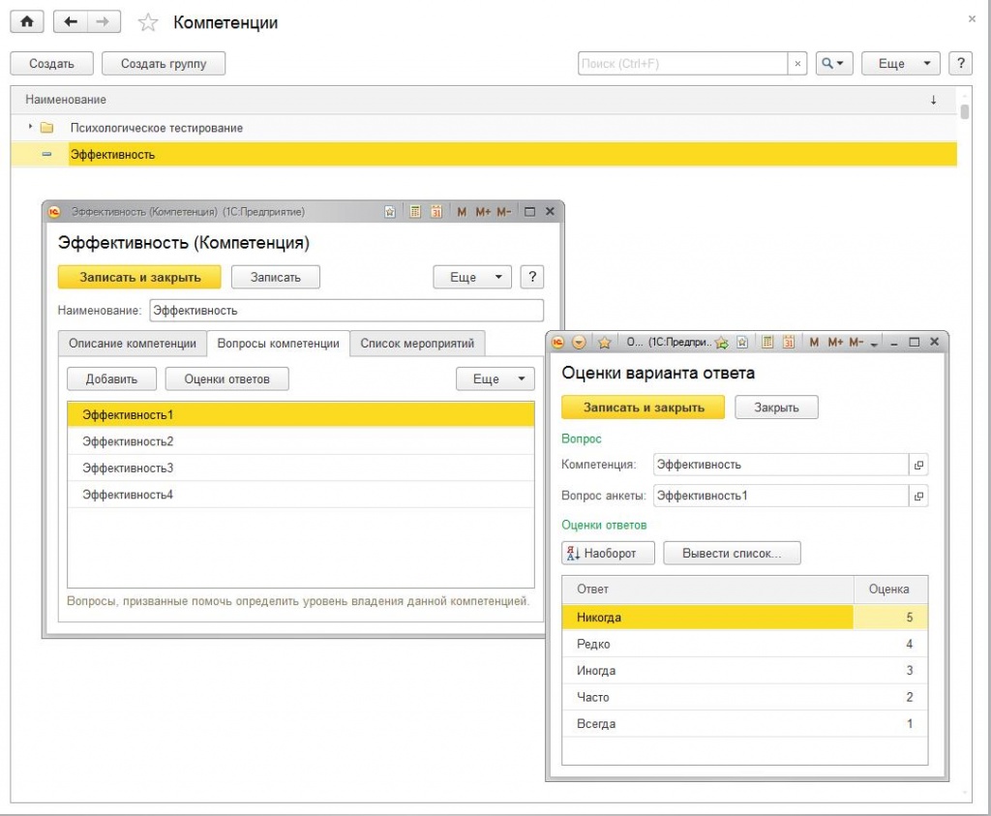Add-to-favorites page icon in Оценки window
Image resolution: width=991 pixels, height=816 pixels.
coord(742,342)
